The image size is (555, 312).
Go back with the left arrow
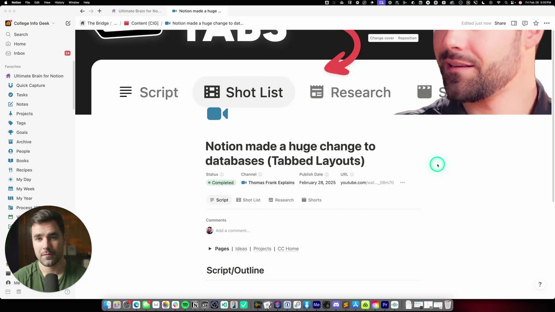pyautogui.click(x=82, y=11)
